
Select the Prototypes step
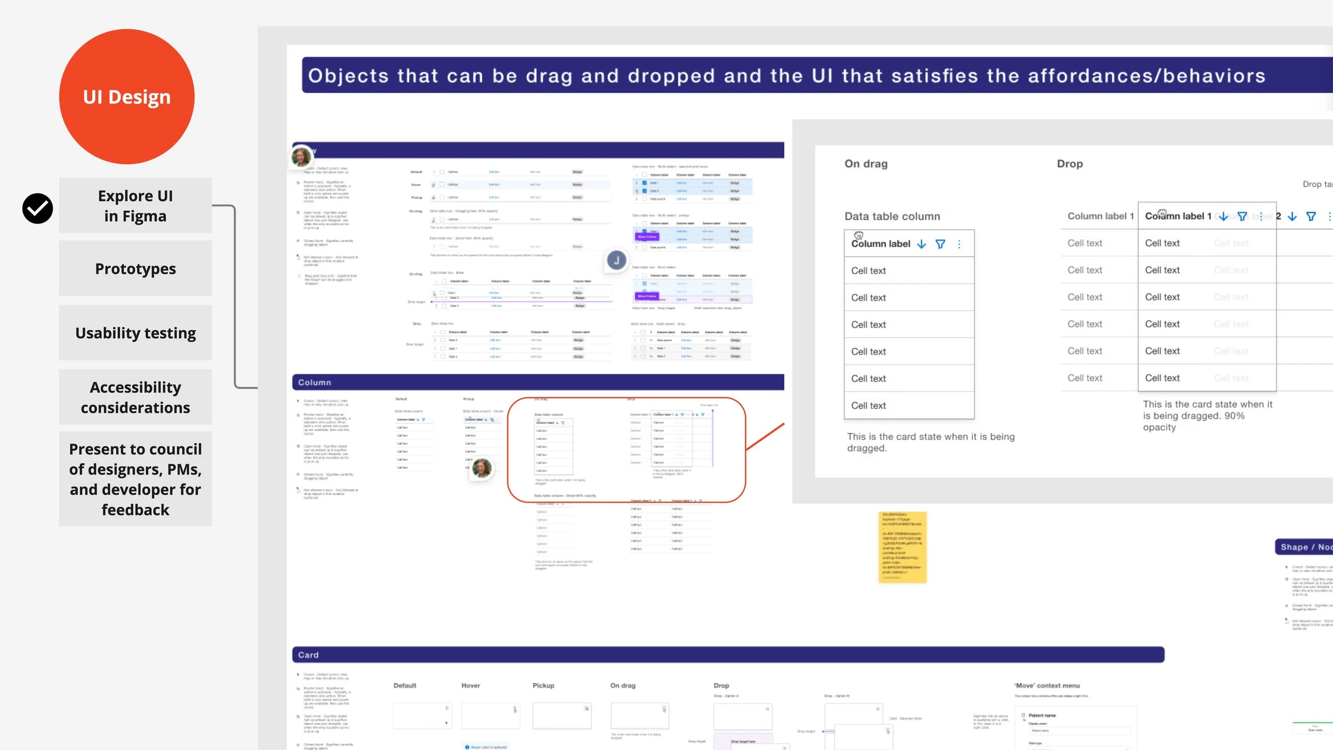tap(135, 269)
